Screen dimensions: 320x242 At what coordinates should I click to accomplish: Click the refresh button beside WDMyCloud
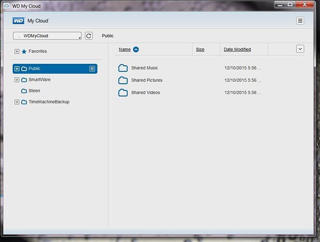[x=89, y=36]
